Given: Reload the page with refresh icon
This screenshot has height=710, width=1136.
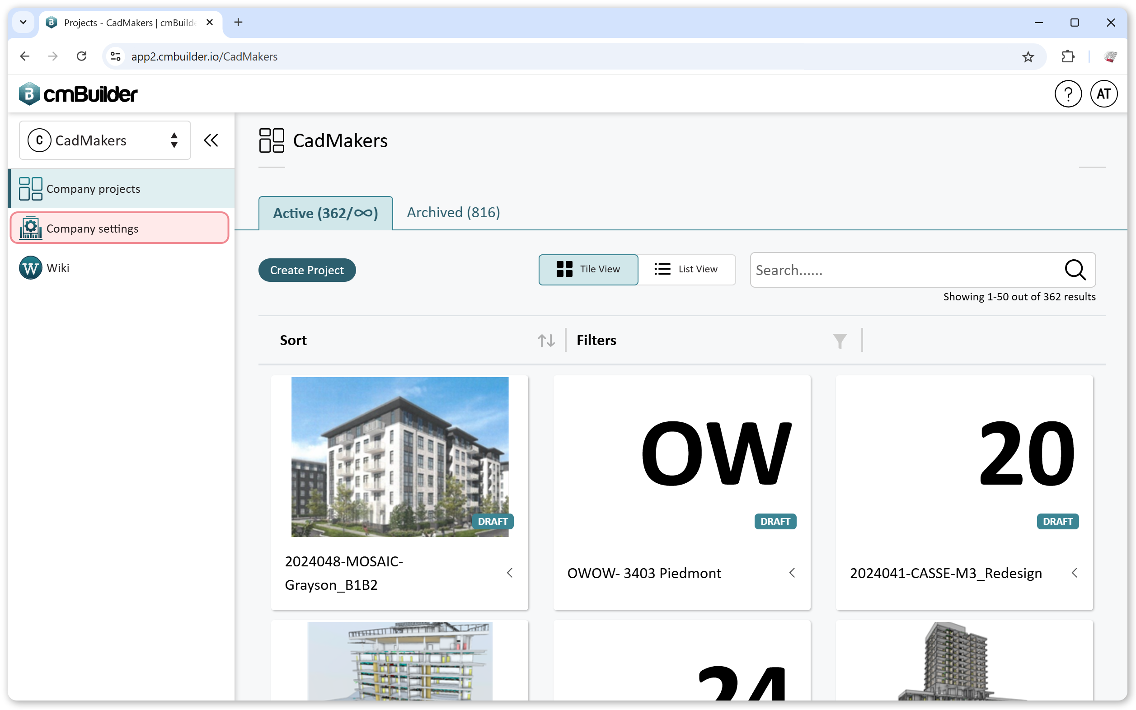Looking at the screenshot, I should (81, 56).
